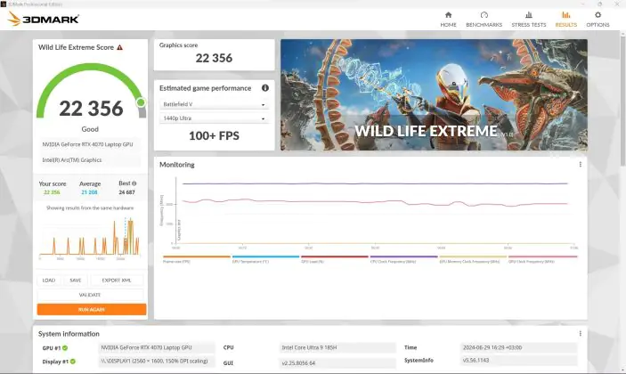Click the Wild Life Extreme banner image
Screen dimensions: 626x374
pos(434,94)
